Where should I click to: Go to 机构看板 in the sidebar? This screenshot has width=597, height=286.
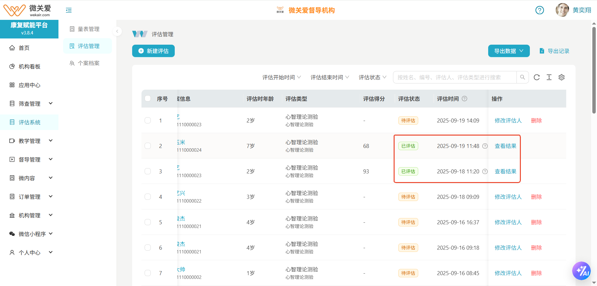click(30, 66)
